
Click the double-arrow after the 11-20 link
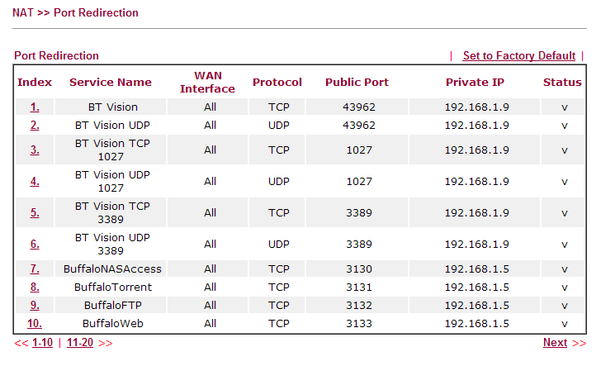point(105,343)
